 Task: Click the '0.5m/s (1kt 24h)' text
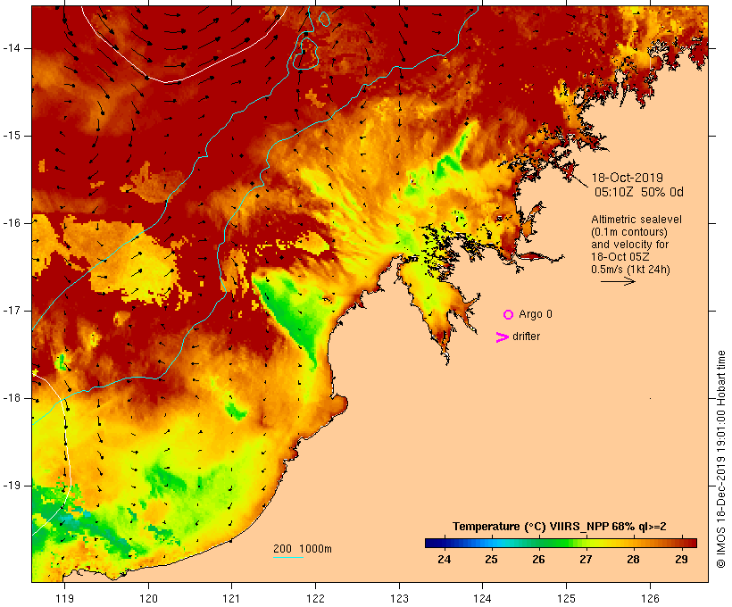630,270
